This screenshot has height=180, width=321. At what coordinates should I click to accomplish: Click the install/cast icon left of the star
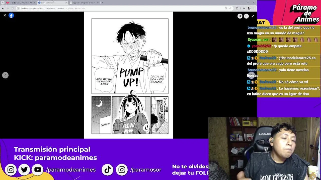pos(226,8)
